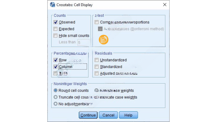Viewport: 217px width, 122px height.
Task: Select Round case weights radio button
Action: click(x=96, y=91)
